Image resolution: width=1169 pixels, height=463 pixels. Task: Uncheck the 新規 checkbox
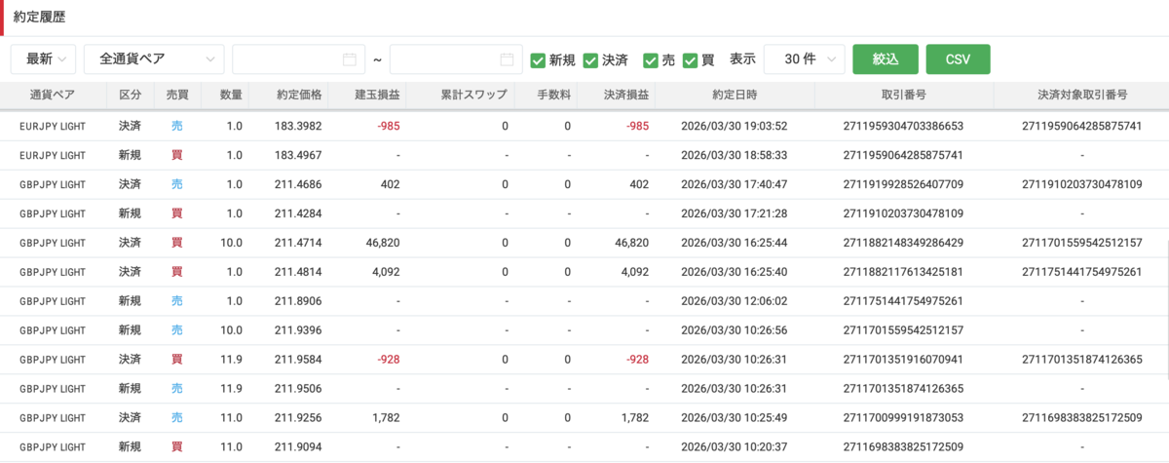click(x=538, y=60)
